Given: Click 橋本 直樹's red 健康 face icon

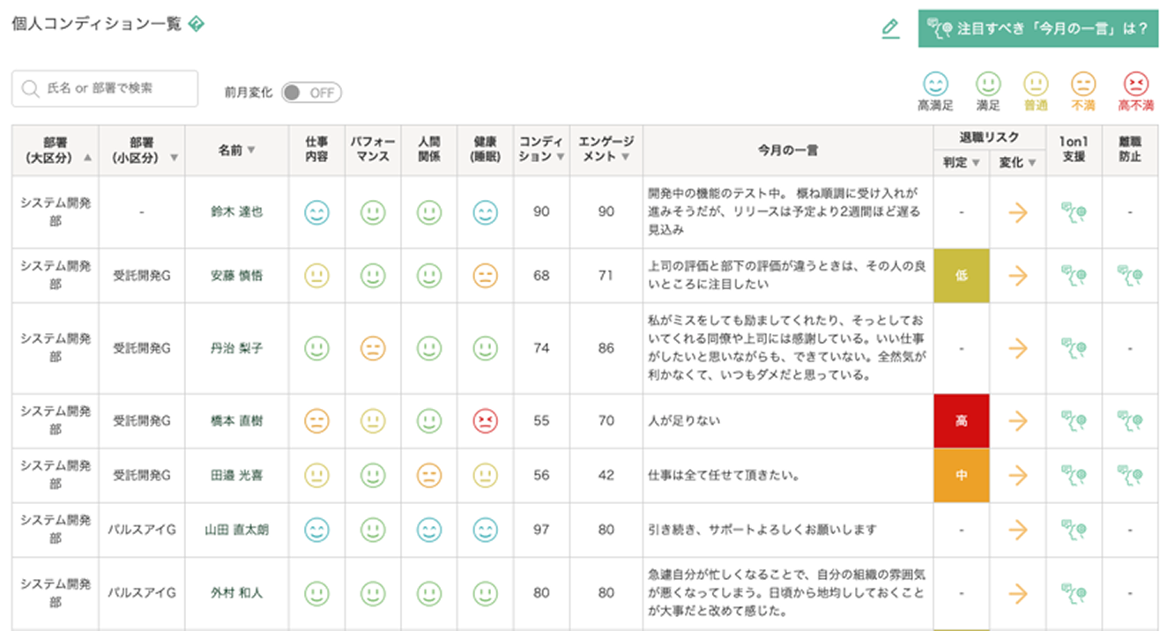Looking at the screenshot, I should (x=485, y=421).
